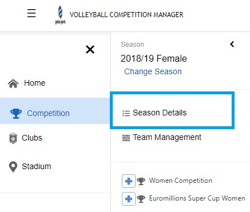Click the Volleyball Competition Manager logo
Viewport: 250px width, 212px height.
tap(60, 15)
